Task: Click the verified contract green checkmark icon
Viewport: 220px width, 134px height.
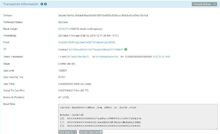Action: point(126,49)
